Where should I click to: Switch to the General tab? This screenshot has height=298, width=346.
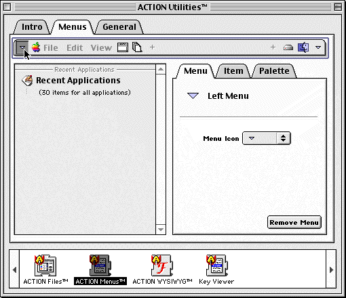coord(119,27)
